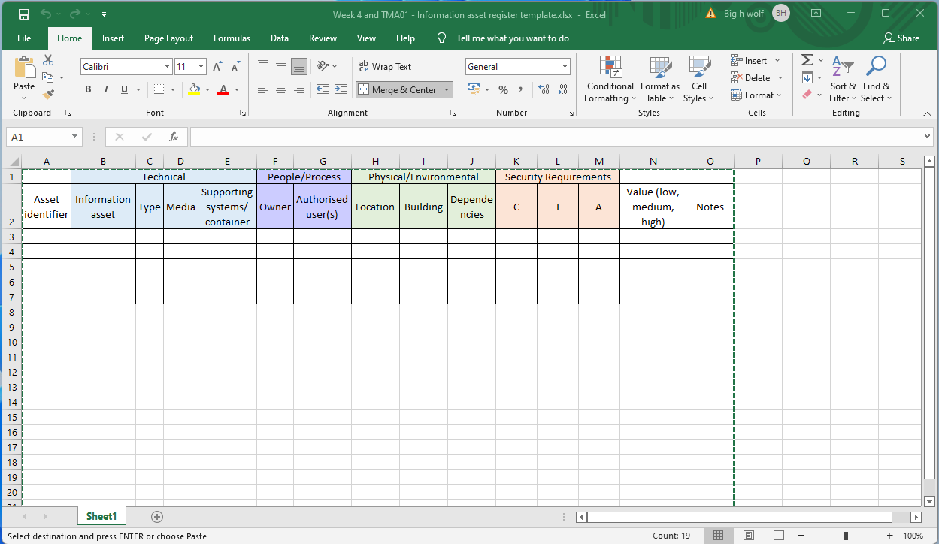The width and height of the screenshot is (939, 544).
Task: Click the AutoSum sigma icon
Action: tap(807, 60)
